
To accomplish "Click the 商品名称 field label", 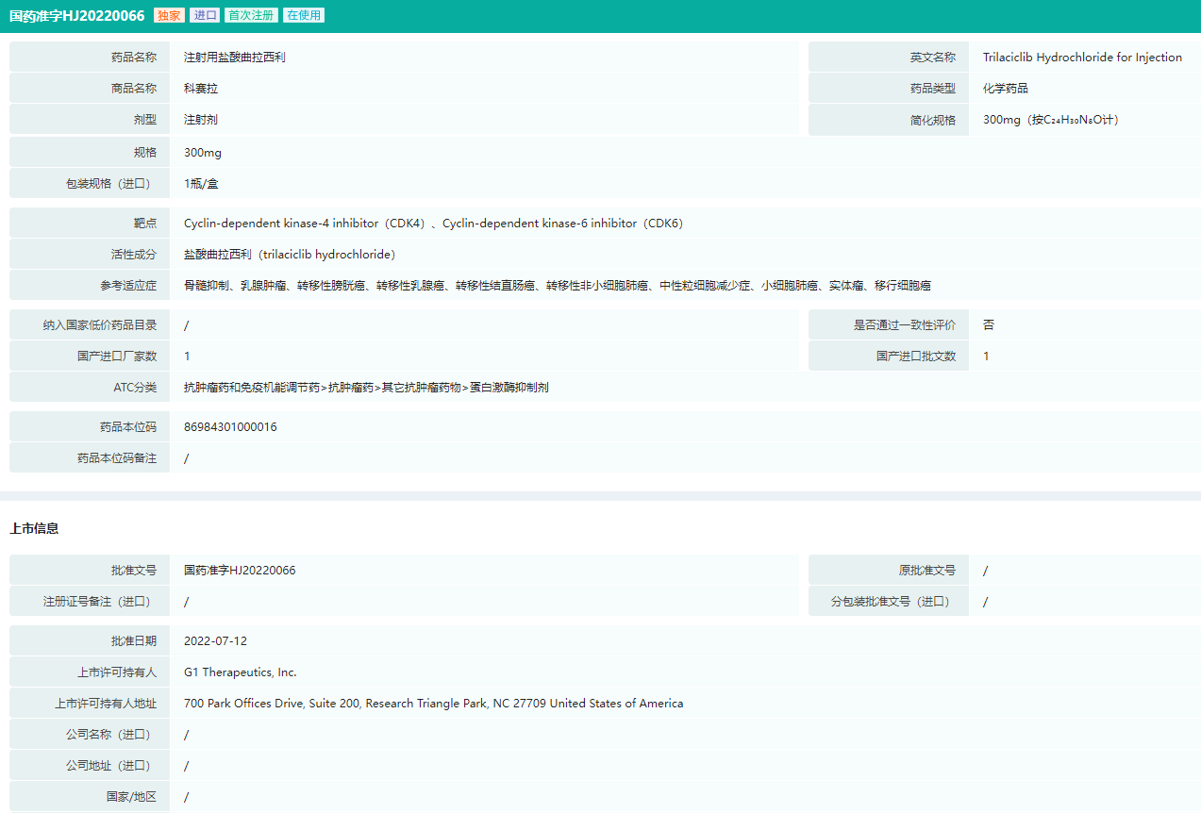I will (x=134, y=89).
